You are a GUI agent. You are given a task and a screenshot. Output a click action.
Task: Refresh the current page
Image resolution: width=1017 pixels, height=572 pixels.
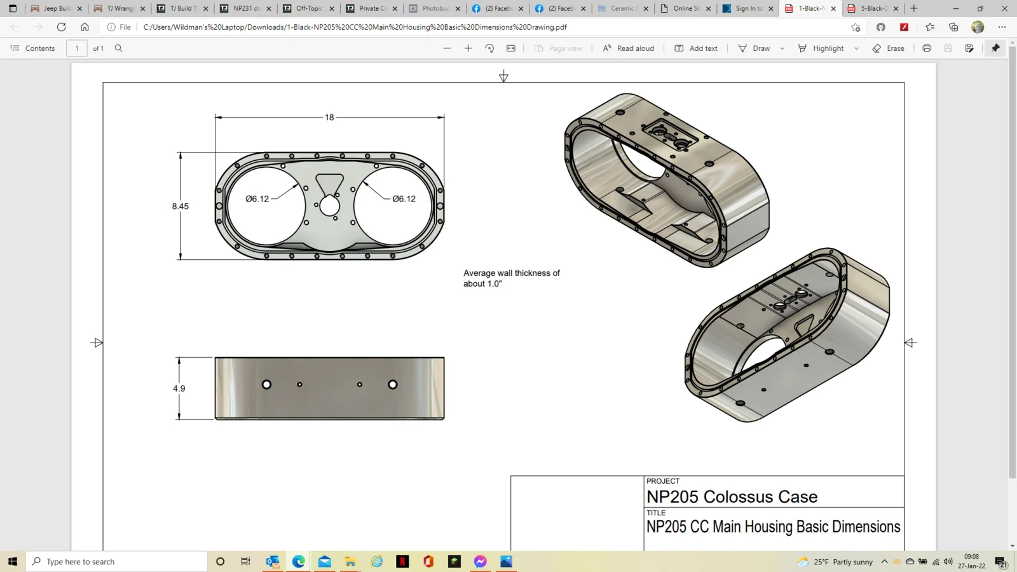(61, 27)
